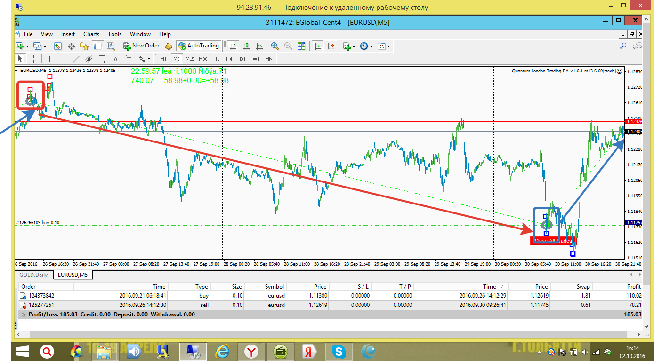Draw a trendline with the trendline tool

[76, 59]
